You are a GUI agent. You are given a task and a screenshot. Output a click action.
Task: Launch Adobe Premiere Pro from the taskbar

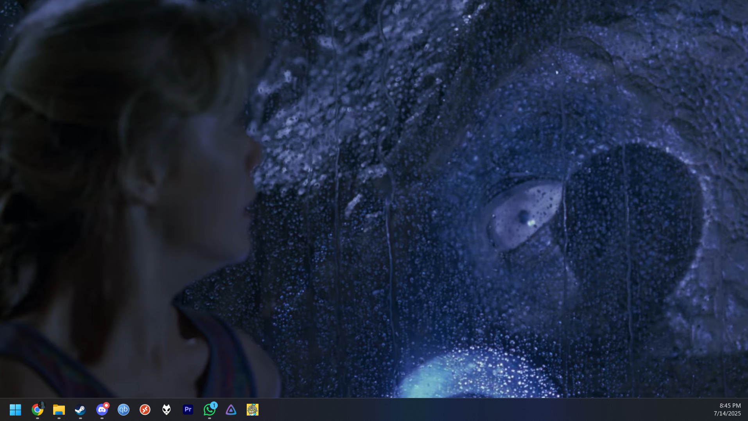188,410
